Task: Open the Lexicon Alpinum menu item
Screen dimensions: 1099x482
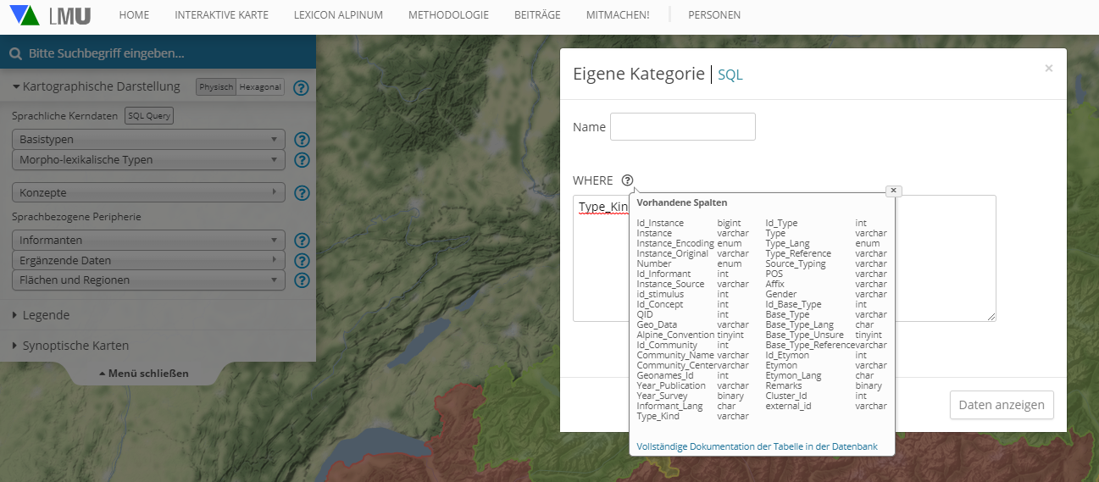Action: point(338,15)
